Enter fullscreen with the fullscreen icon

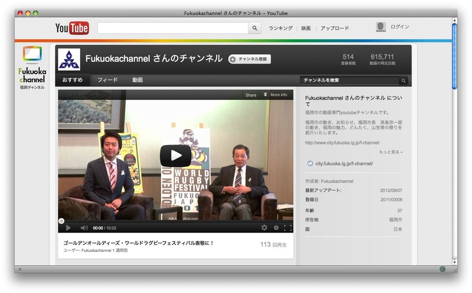[x=288, y=228]
